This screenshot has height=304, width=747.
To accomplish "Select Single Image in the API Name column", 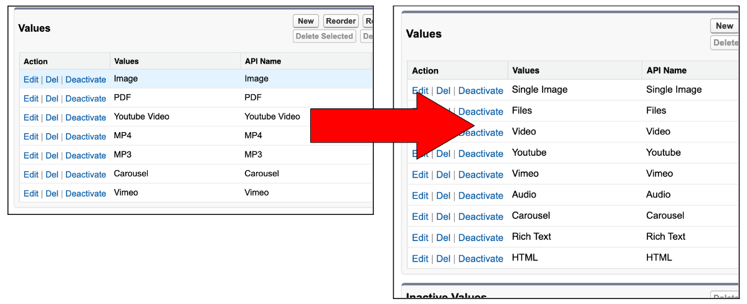I will [x=674, y=89].
